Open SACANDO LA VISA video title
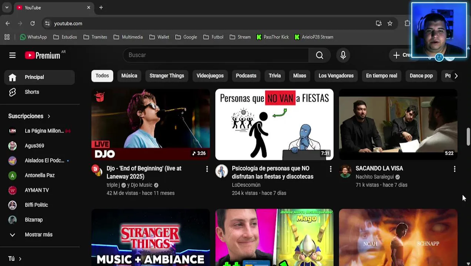This screenshot has height=266, width=471. 379,168
